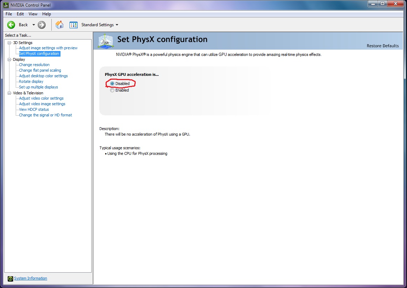Click the Display category label
407x288 pixels.
pos(19,59)
